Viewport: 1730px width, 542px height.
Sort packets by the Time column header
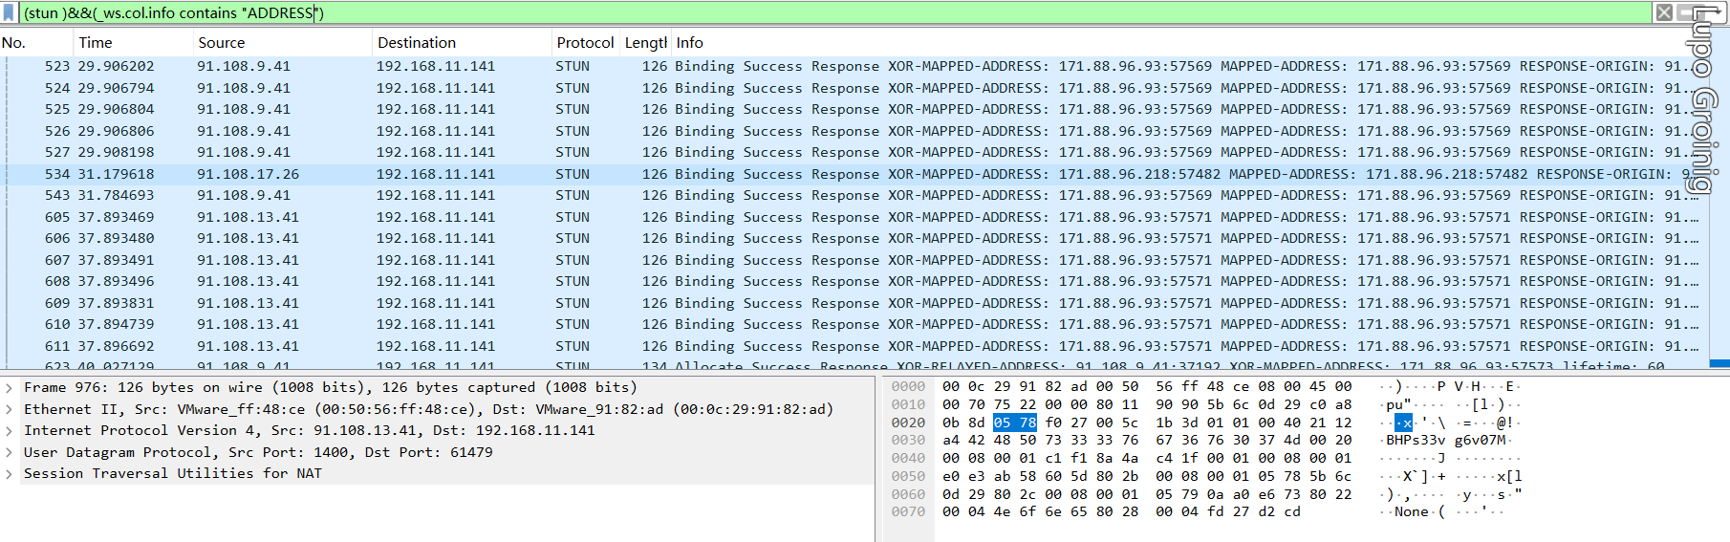132,43
